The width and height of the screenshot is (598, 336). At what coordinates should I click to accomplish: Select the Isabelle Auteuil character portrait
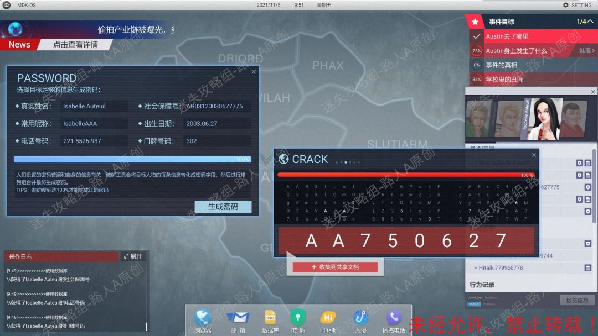[545, 118]
